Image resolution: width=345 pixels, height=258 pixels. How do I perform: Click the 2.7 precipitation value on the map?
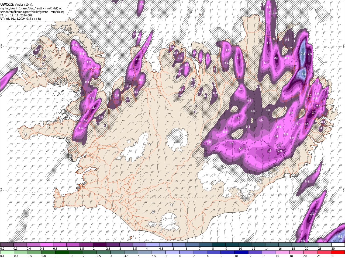(314, 113)
